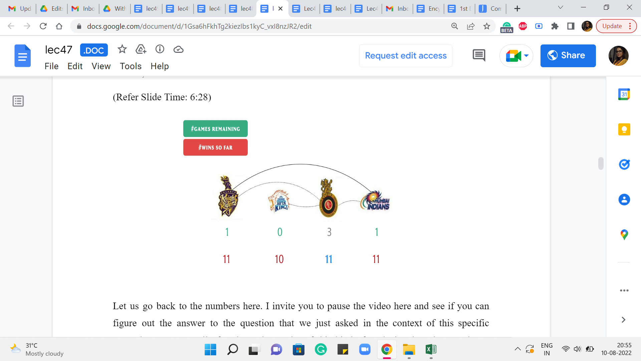Check the cloud save status icon
Viewport: 641px width, 361px height.
tap(179, 49)
